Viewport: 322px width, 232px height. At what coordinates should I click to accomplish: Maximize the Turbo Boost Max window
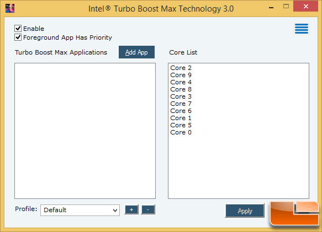pos(286,7)
